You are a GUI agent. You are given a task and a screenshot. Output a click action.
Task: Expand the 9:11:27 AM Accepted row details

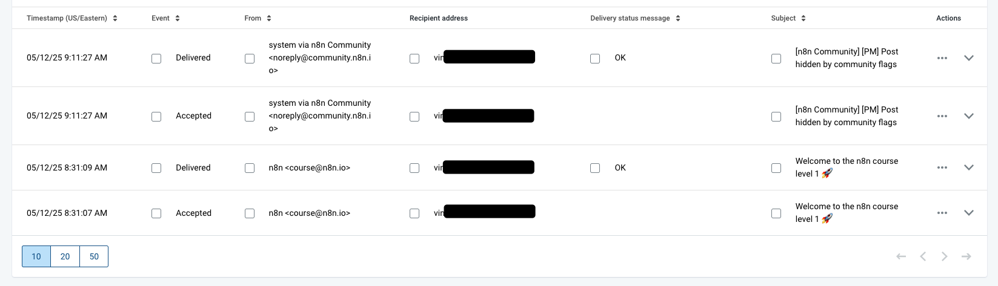coord(969,116)
